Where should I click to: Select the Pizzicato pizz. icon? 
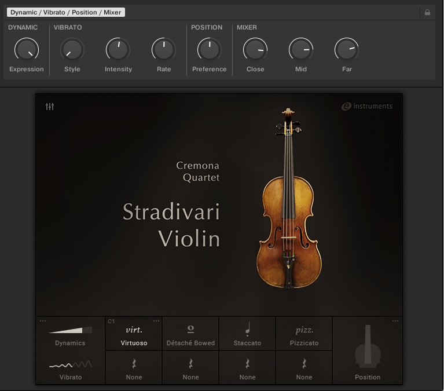click(304, 330)
